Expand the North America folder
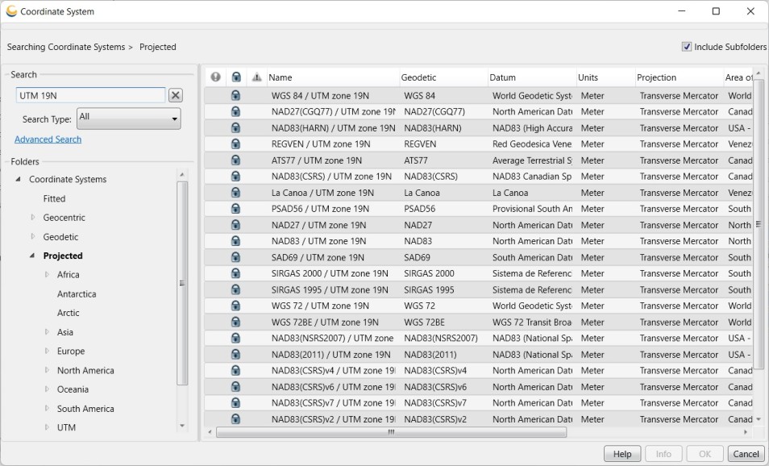 tap(47, 370)
